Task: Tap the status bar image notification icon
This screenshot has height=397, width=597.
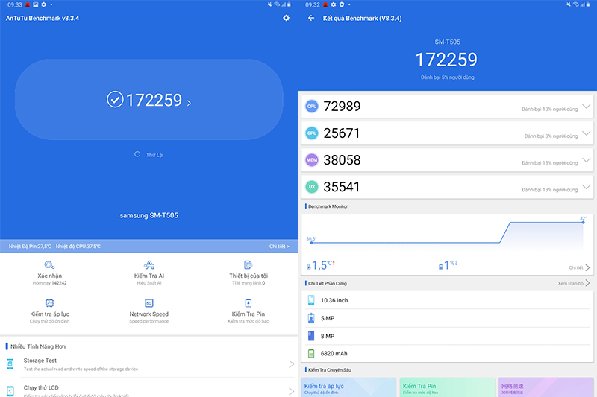Action: pos(35,4)
